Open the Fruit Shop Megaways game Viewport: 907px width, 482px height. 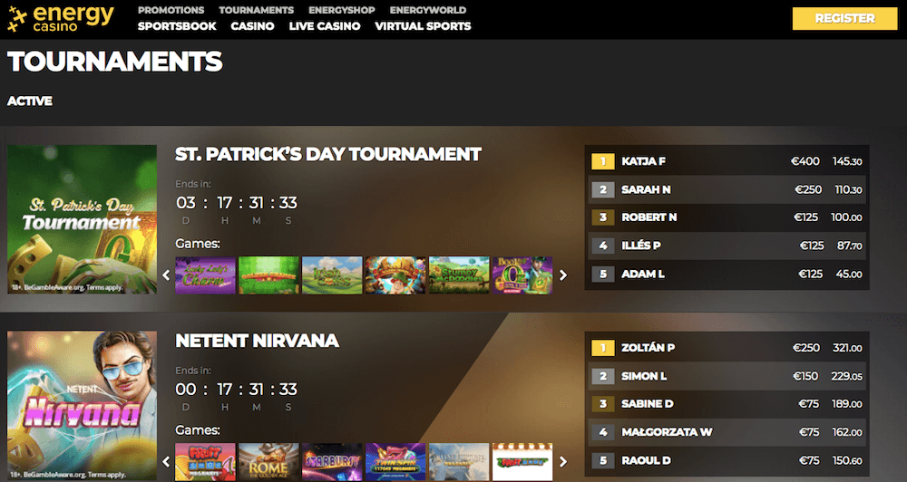[x=205, y=462]
